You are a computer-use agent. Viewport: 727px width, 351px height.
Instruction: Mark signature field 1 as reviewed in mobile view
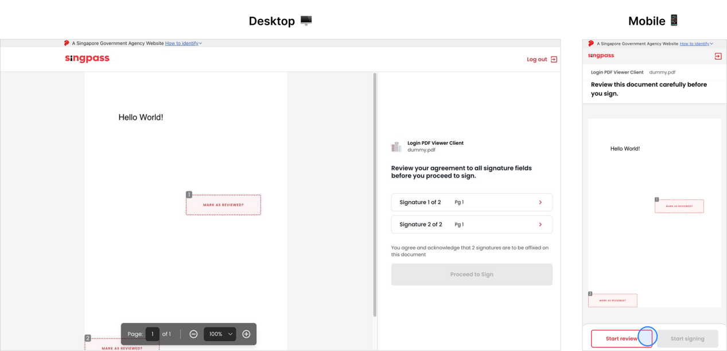pos(679,206)
